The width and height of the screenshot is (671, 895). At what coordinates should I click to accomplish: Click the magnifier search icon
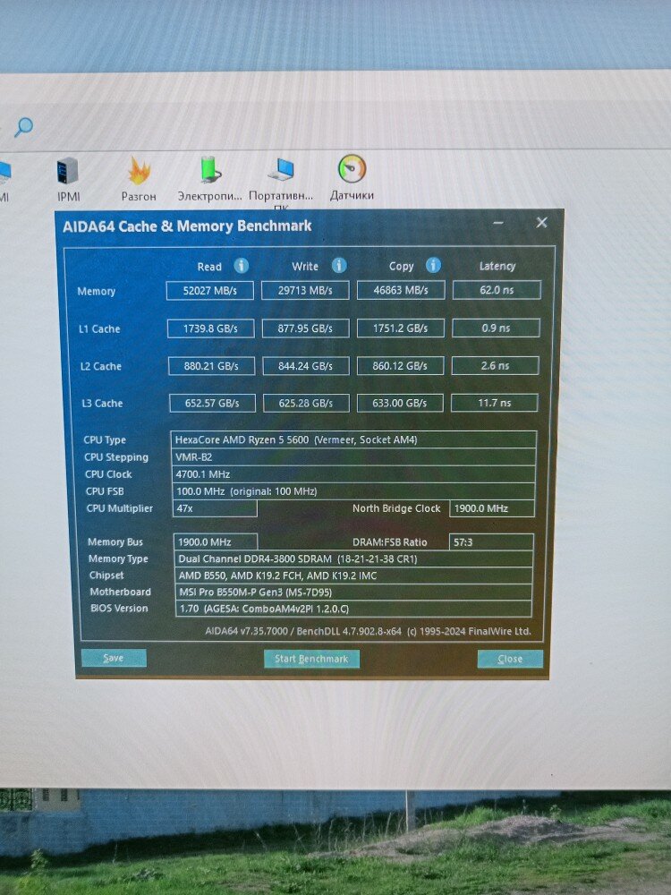(x=23, y=127)
